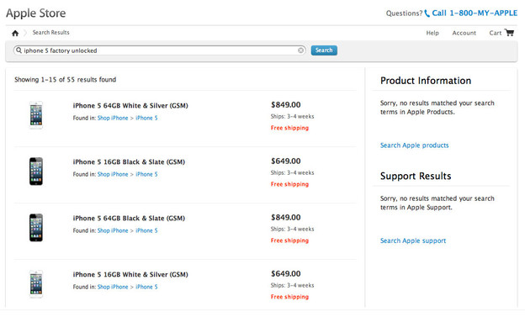Viewport: 525px width, 317px height.
Task: Click Shop iPhone link under 16GB White & Silver
Action: click(113, 287)
